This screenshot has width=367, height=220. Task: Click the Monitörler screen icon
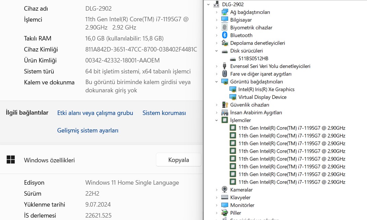(225, 205)
